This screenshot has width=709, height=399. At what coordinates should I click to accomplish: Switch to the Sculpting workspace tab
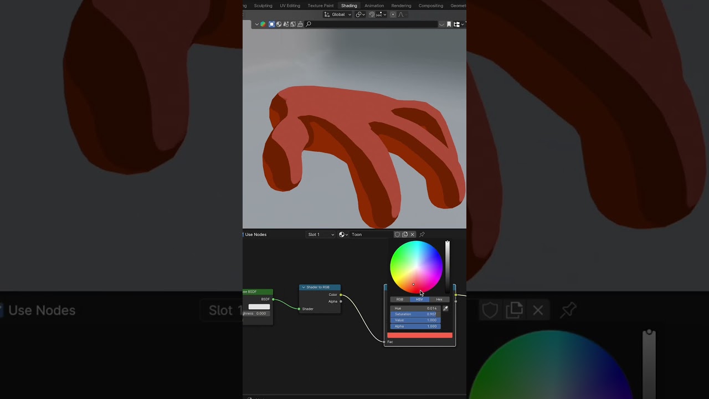tap(263, 6)
